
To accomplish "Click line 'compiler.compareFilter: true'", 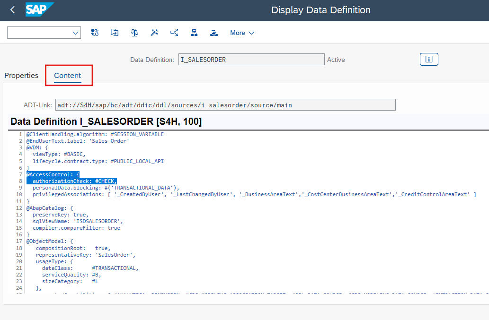I will pyautogui.click(x=76, y=228).
